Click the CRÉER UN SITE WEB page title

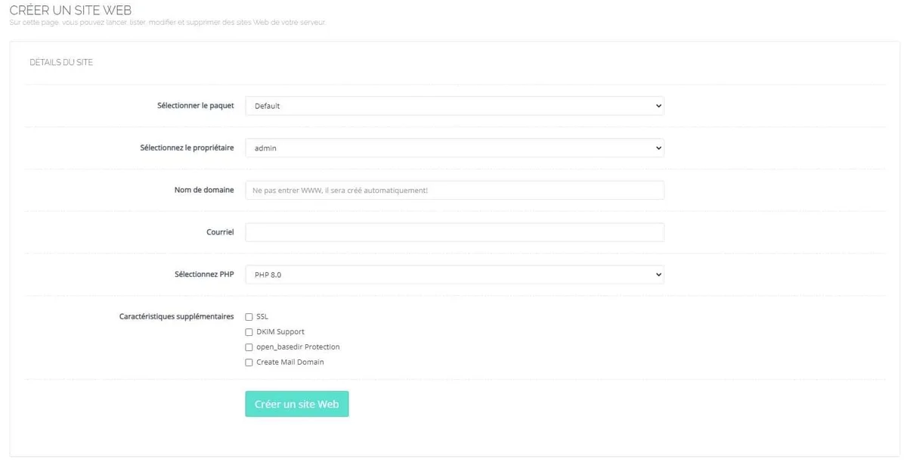tap(70, 11)
